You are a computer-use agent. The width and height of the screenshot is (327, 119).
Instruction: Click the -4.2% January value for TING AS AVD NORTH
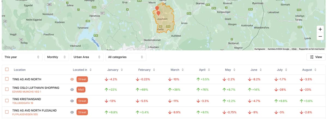(111, 79)
